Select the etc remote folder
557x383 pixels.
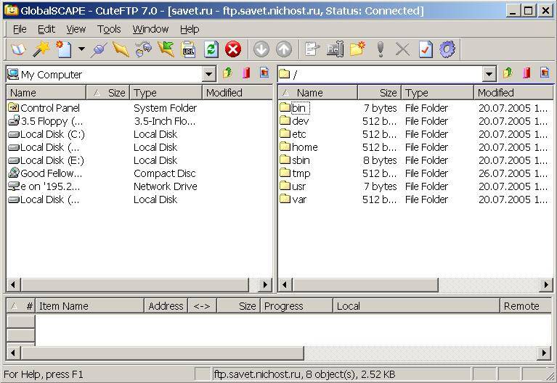pos(293,134)
